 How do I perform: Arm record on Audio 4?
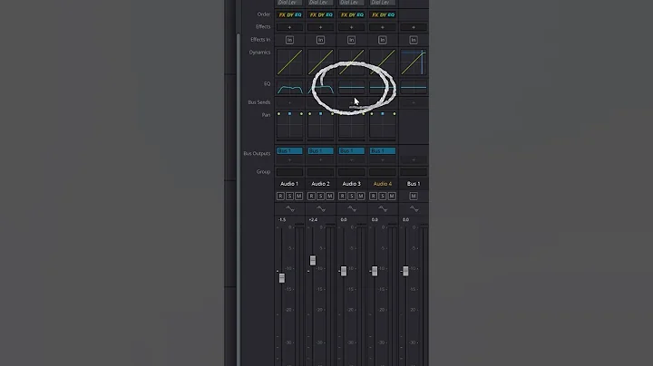(373, 196)
